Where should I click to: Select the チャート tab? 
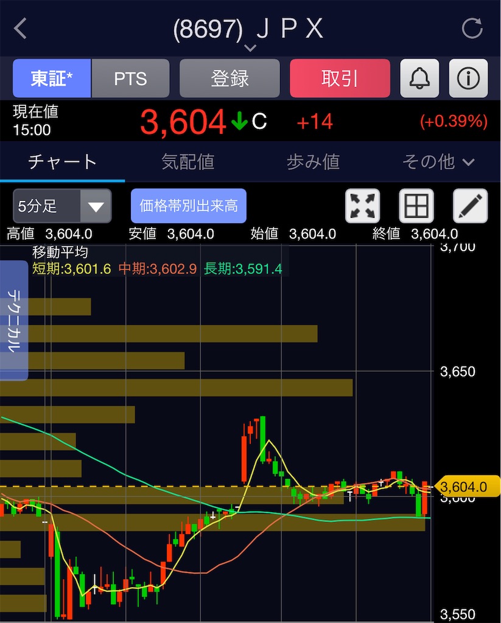click(63, 162)
